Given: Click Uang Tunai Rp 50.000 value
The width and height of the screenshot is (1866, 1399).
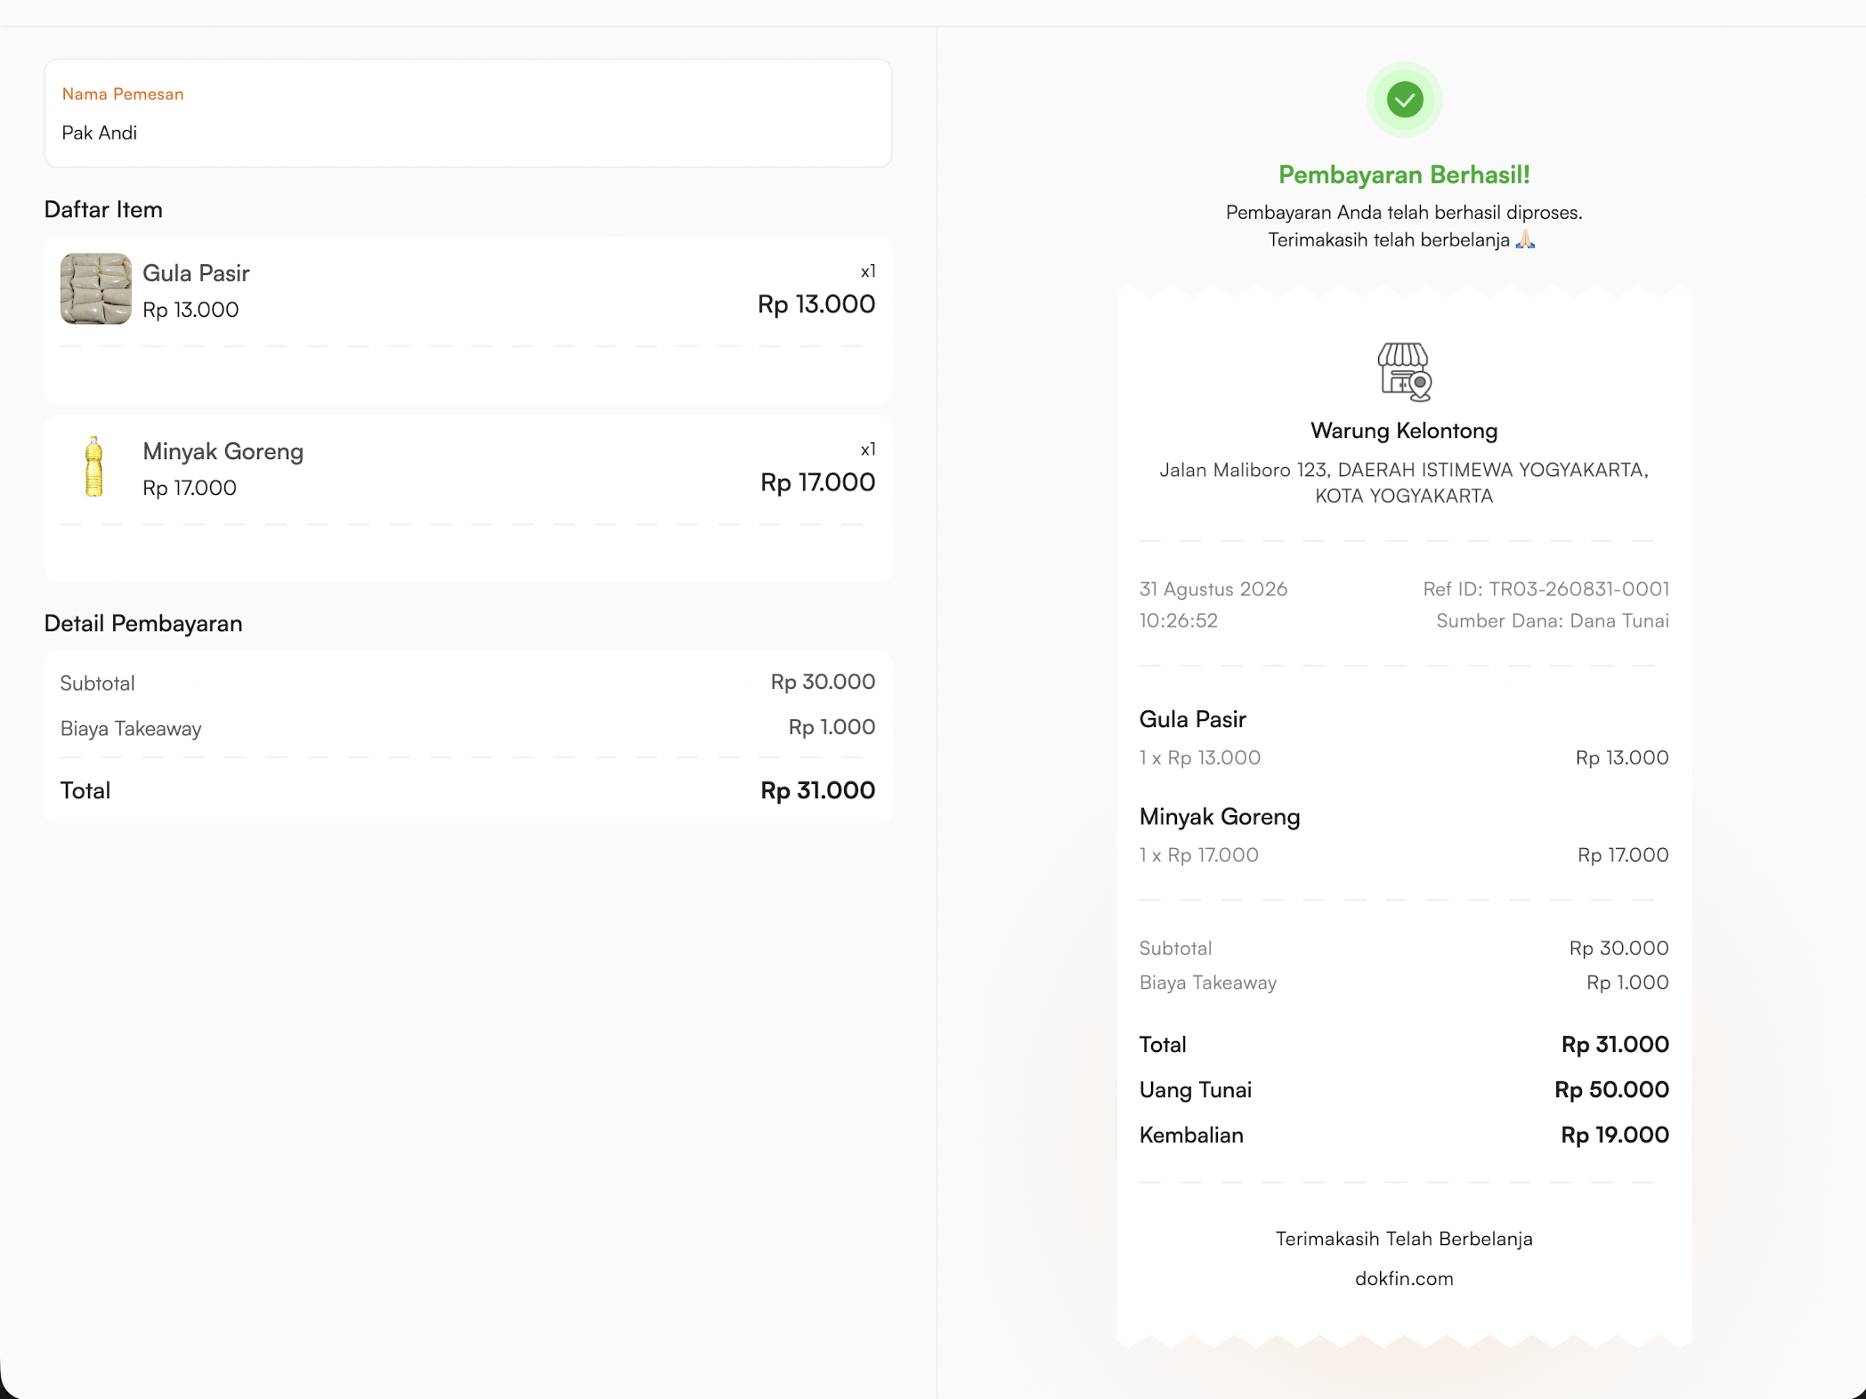Looking at the screenshot, I should 1611,1090.
